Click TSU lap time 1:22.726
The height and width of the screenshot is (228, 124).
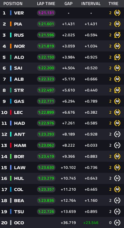click(46, 212)
